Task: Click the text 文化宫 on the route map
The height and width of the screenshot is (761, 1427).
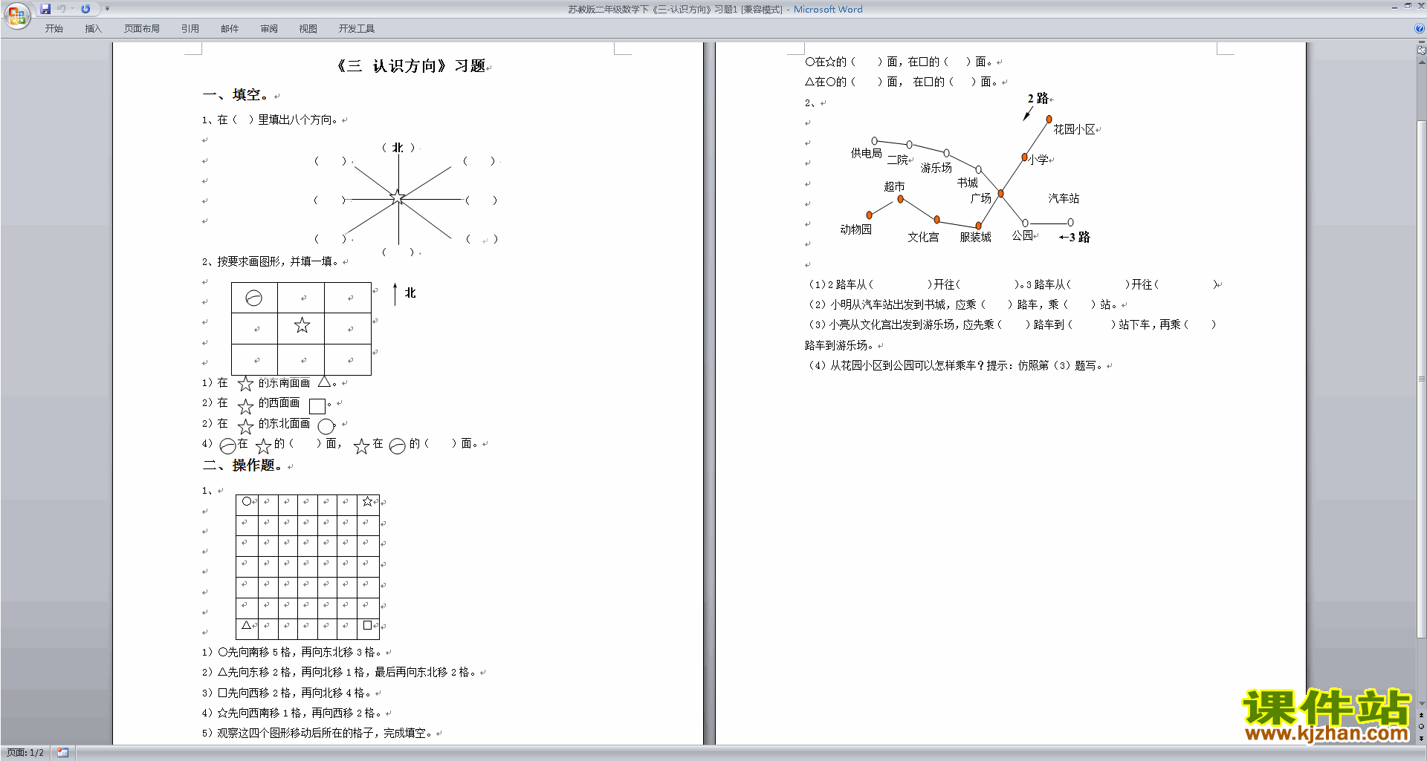Action: pyautogui.click(x=923, y=237)
